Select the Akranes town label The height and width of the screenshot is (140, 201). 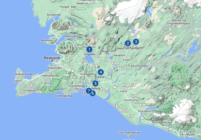(46, 40)
